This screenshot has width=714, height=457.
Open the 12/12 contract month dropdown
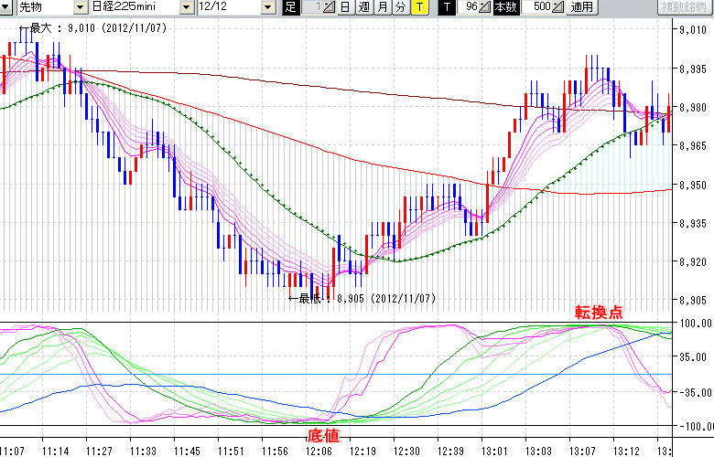[x=268, y=7]
